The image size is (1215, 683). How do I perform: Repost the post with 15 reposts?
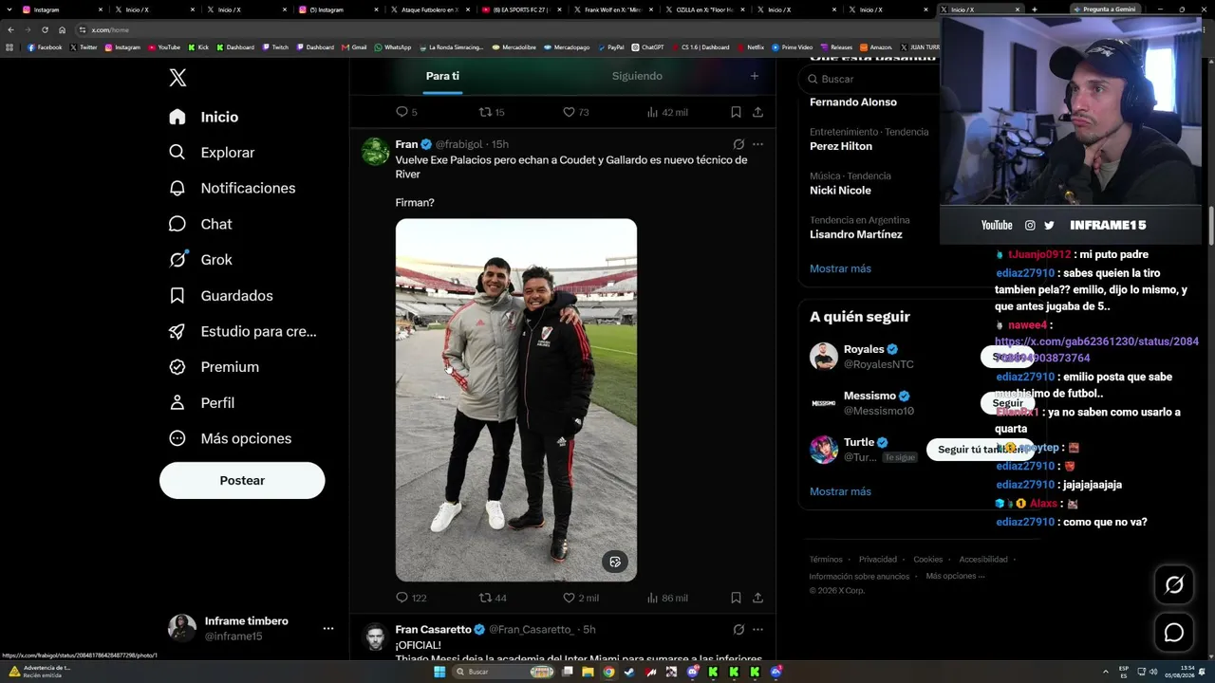[492, 112]
